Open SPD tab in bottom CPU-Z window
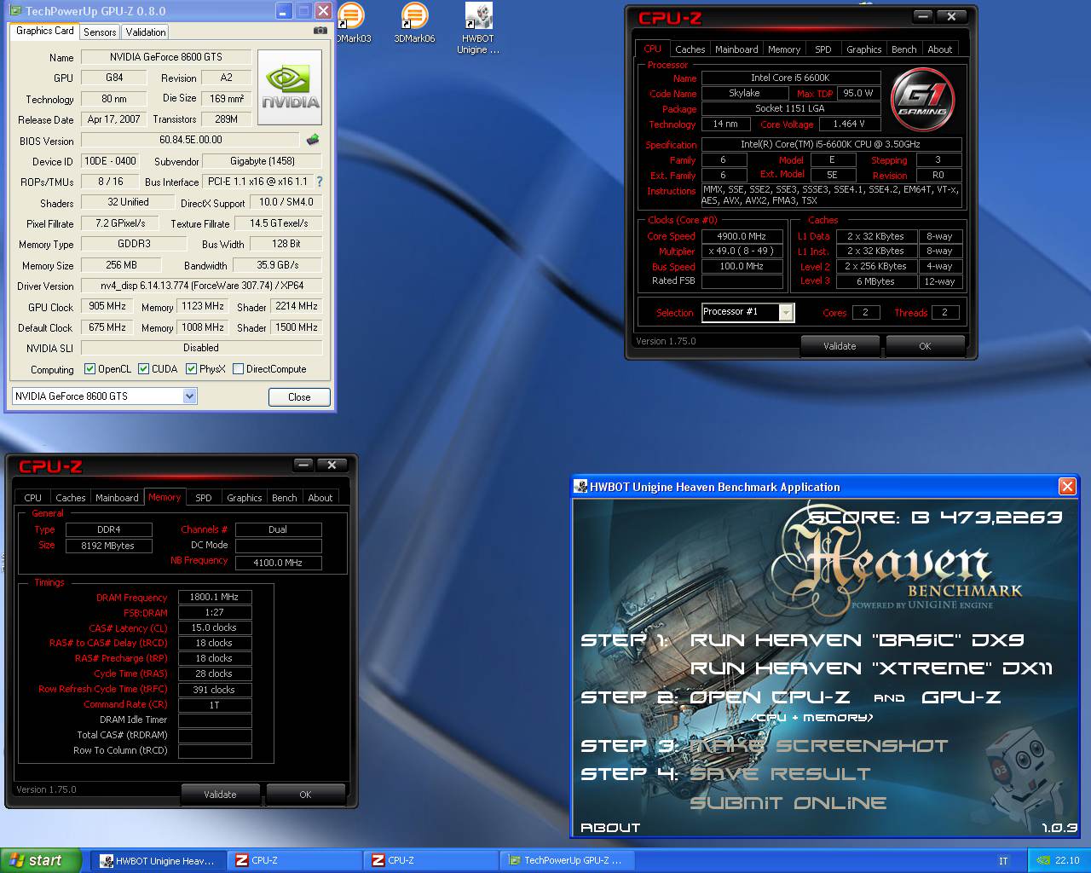Viewport: 1091px width, 873px height. [x=203, y=498]
